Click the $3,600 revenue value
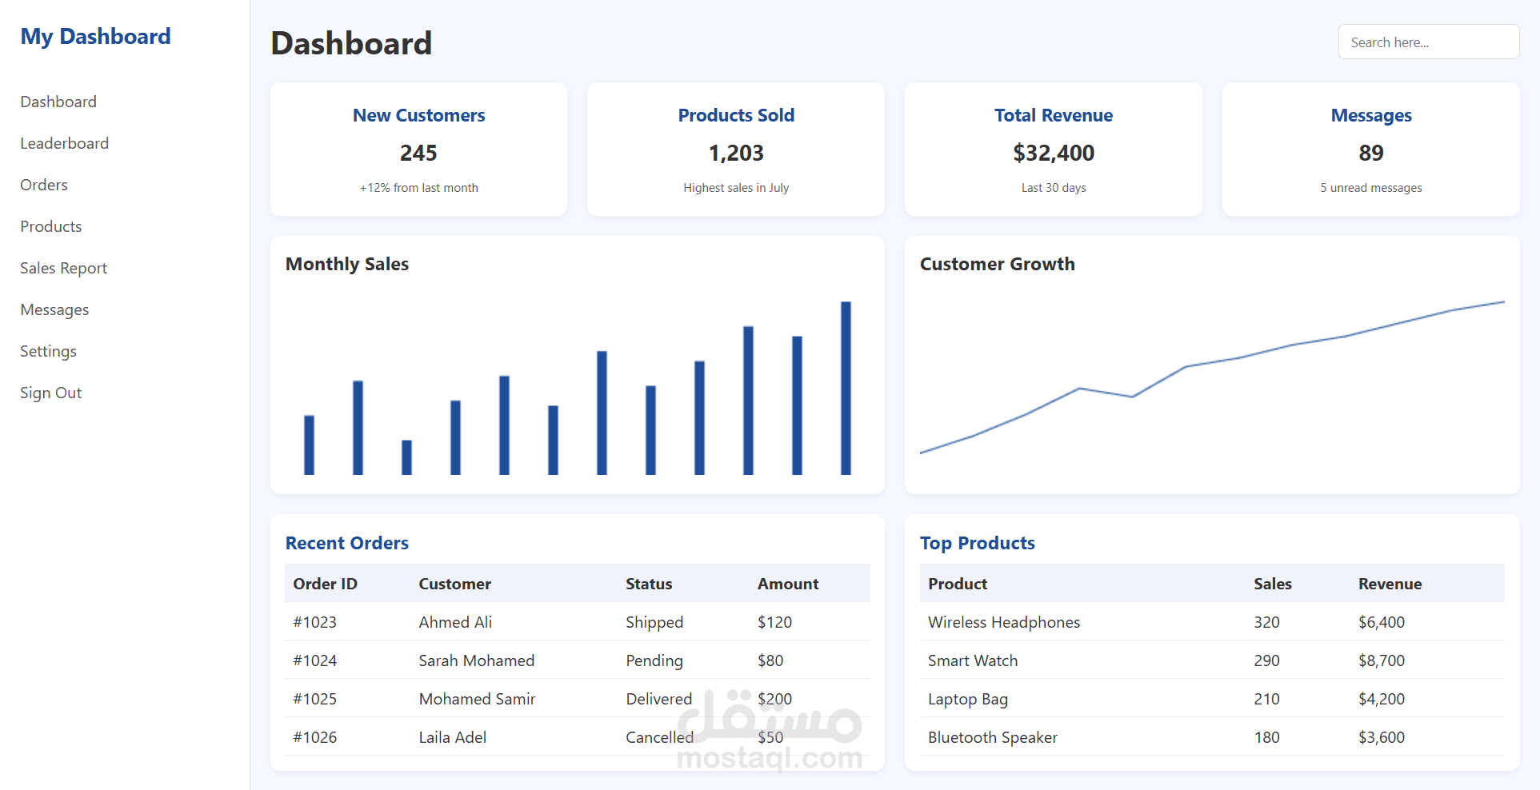The height and width of the screenshot is (790, 1540). pyautogui.click(x=1382, y=737)
